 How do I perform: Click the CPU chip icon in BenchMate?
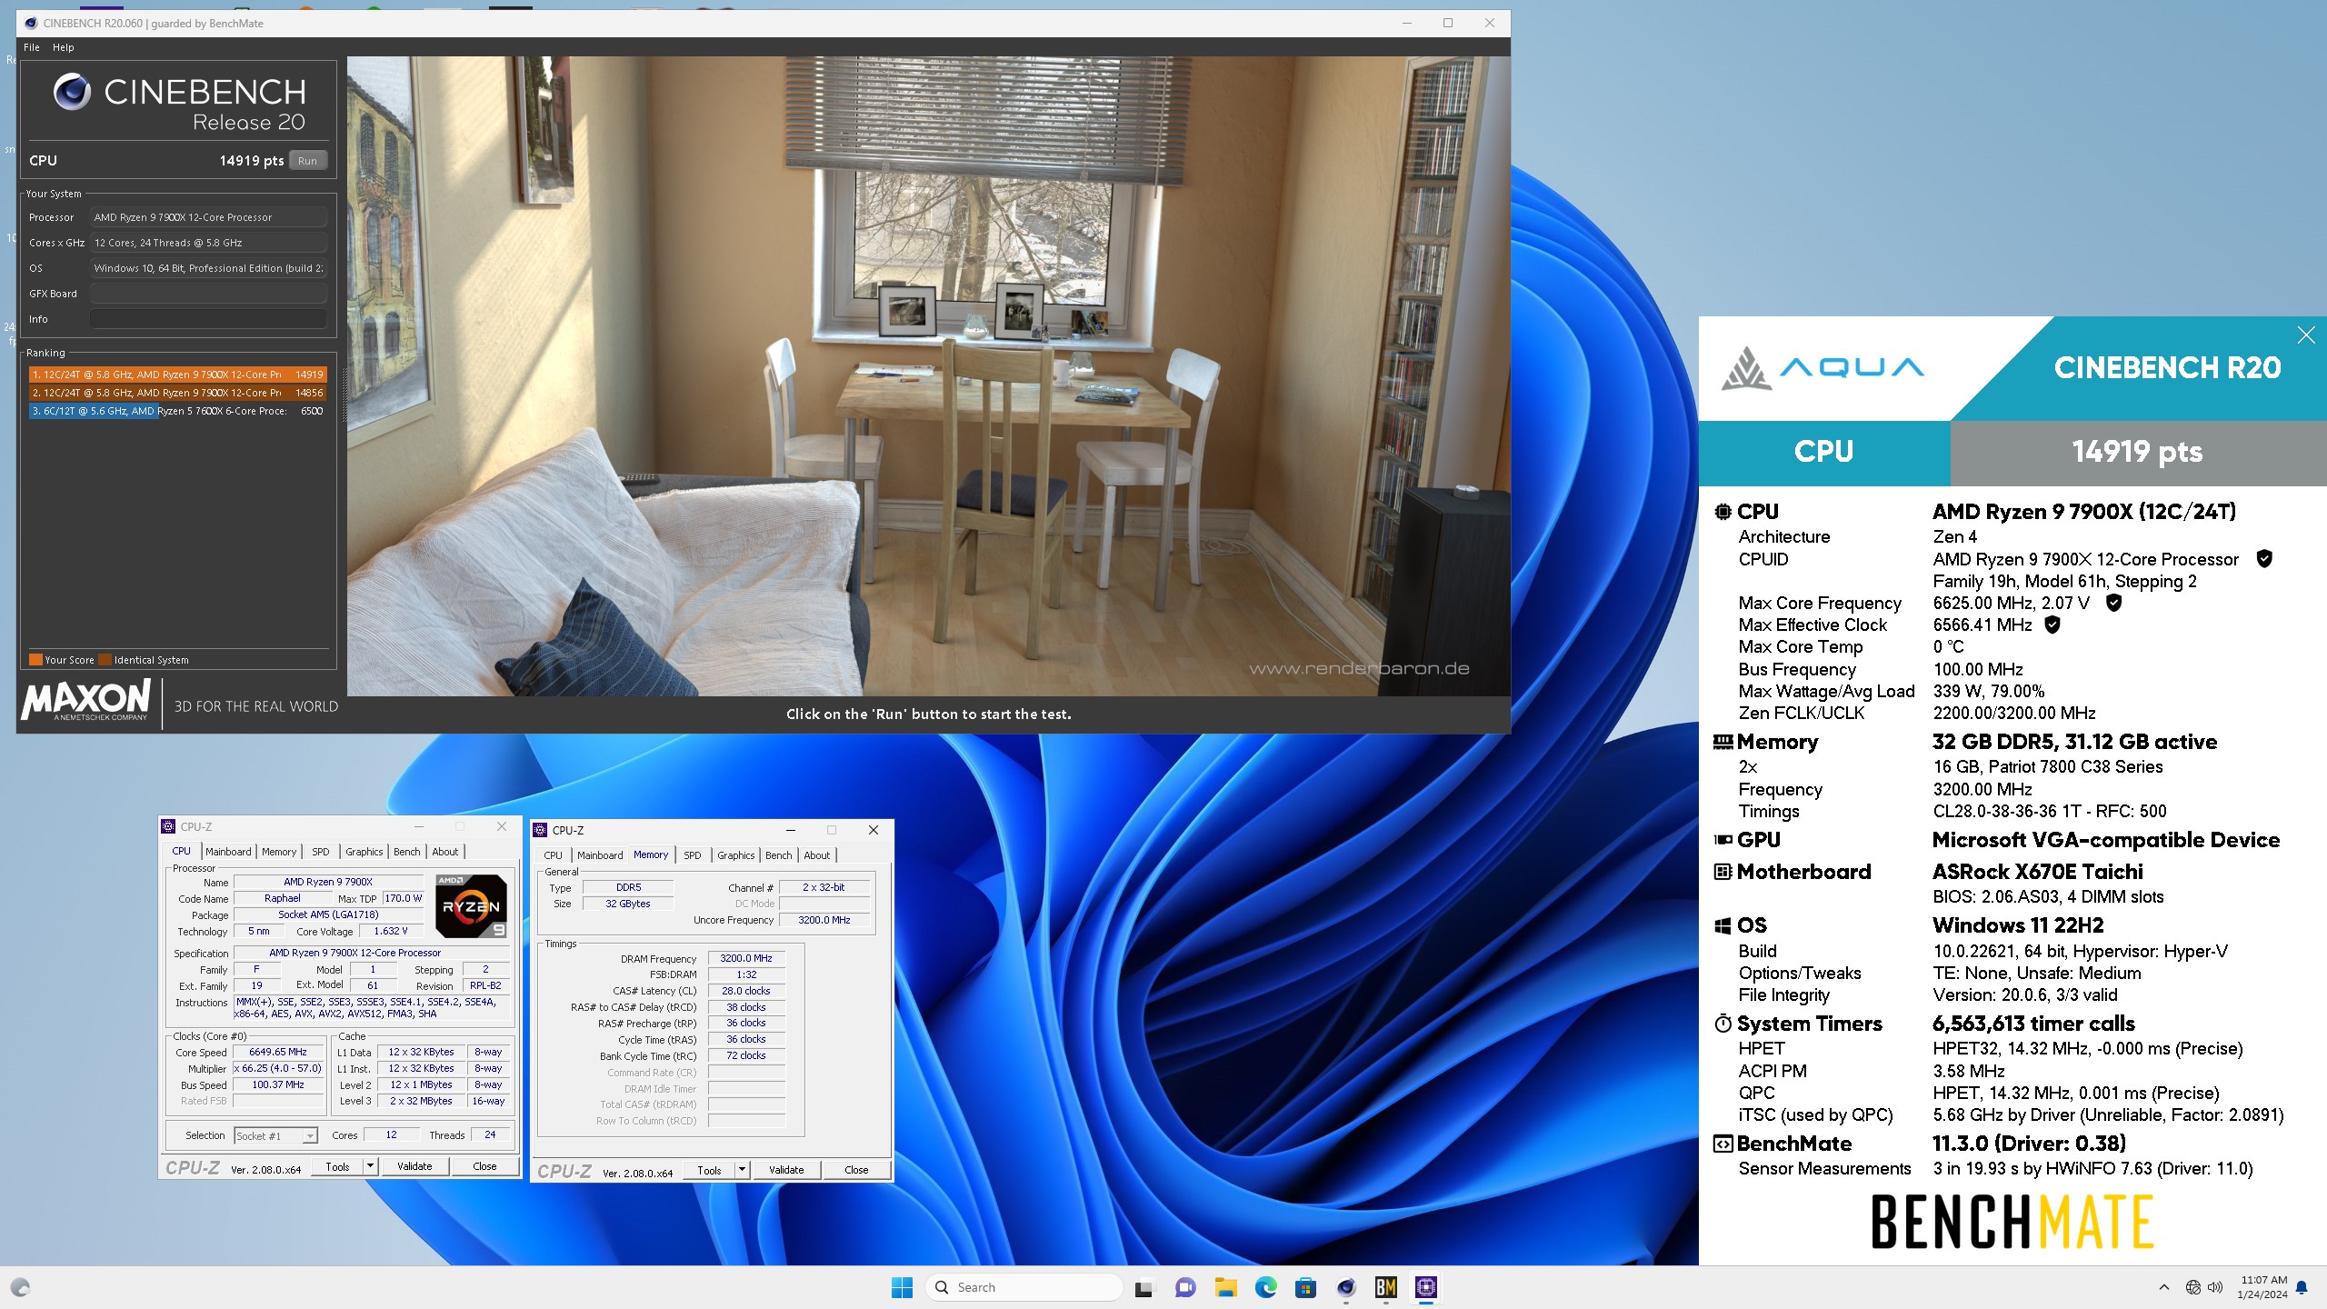coord(1723,512)
